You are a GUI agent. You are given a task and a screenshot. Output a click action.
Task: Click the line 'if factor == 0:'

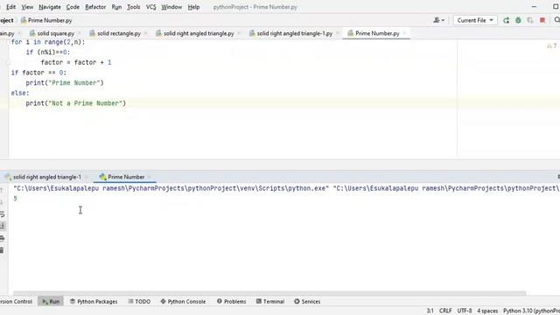pyautogui.click(x=38, y=73)
